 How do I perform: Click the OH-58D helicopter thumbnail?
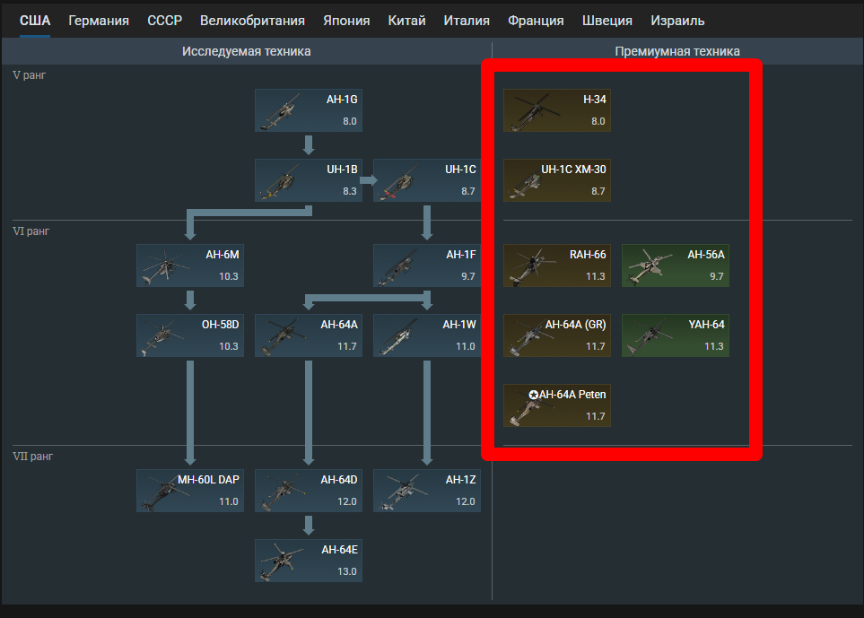point(190,335)
